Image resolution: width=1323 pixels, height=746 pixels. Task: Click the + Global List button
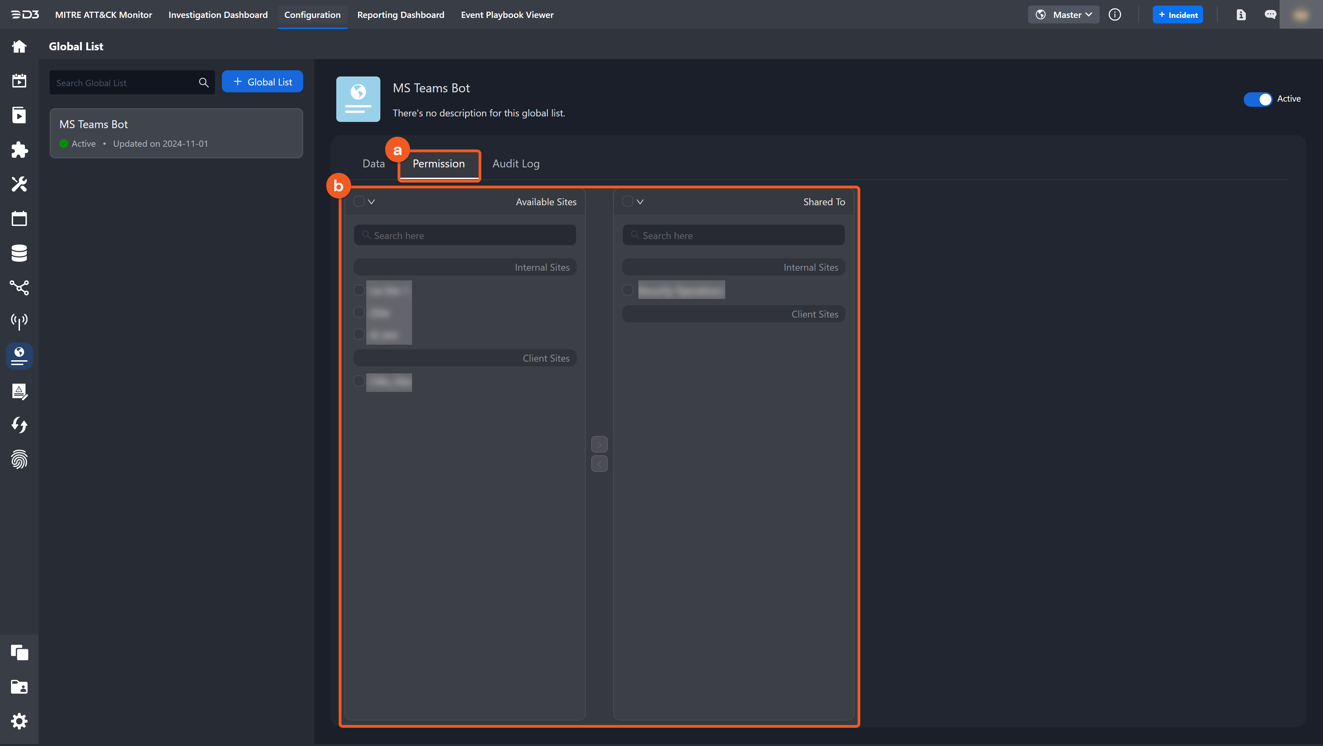point(263,82)
